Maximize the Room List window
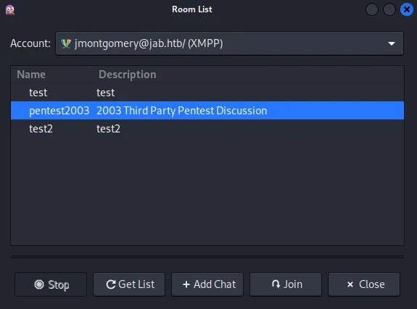 point(389,9)
